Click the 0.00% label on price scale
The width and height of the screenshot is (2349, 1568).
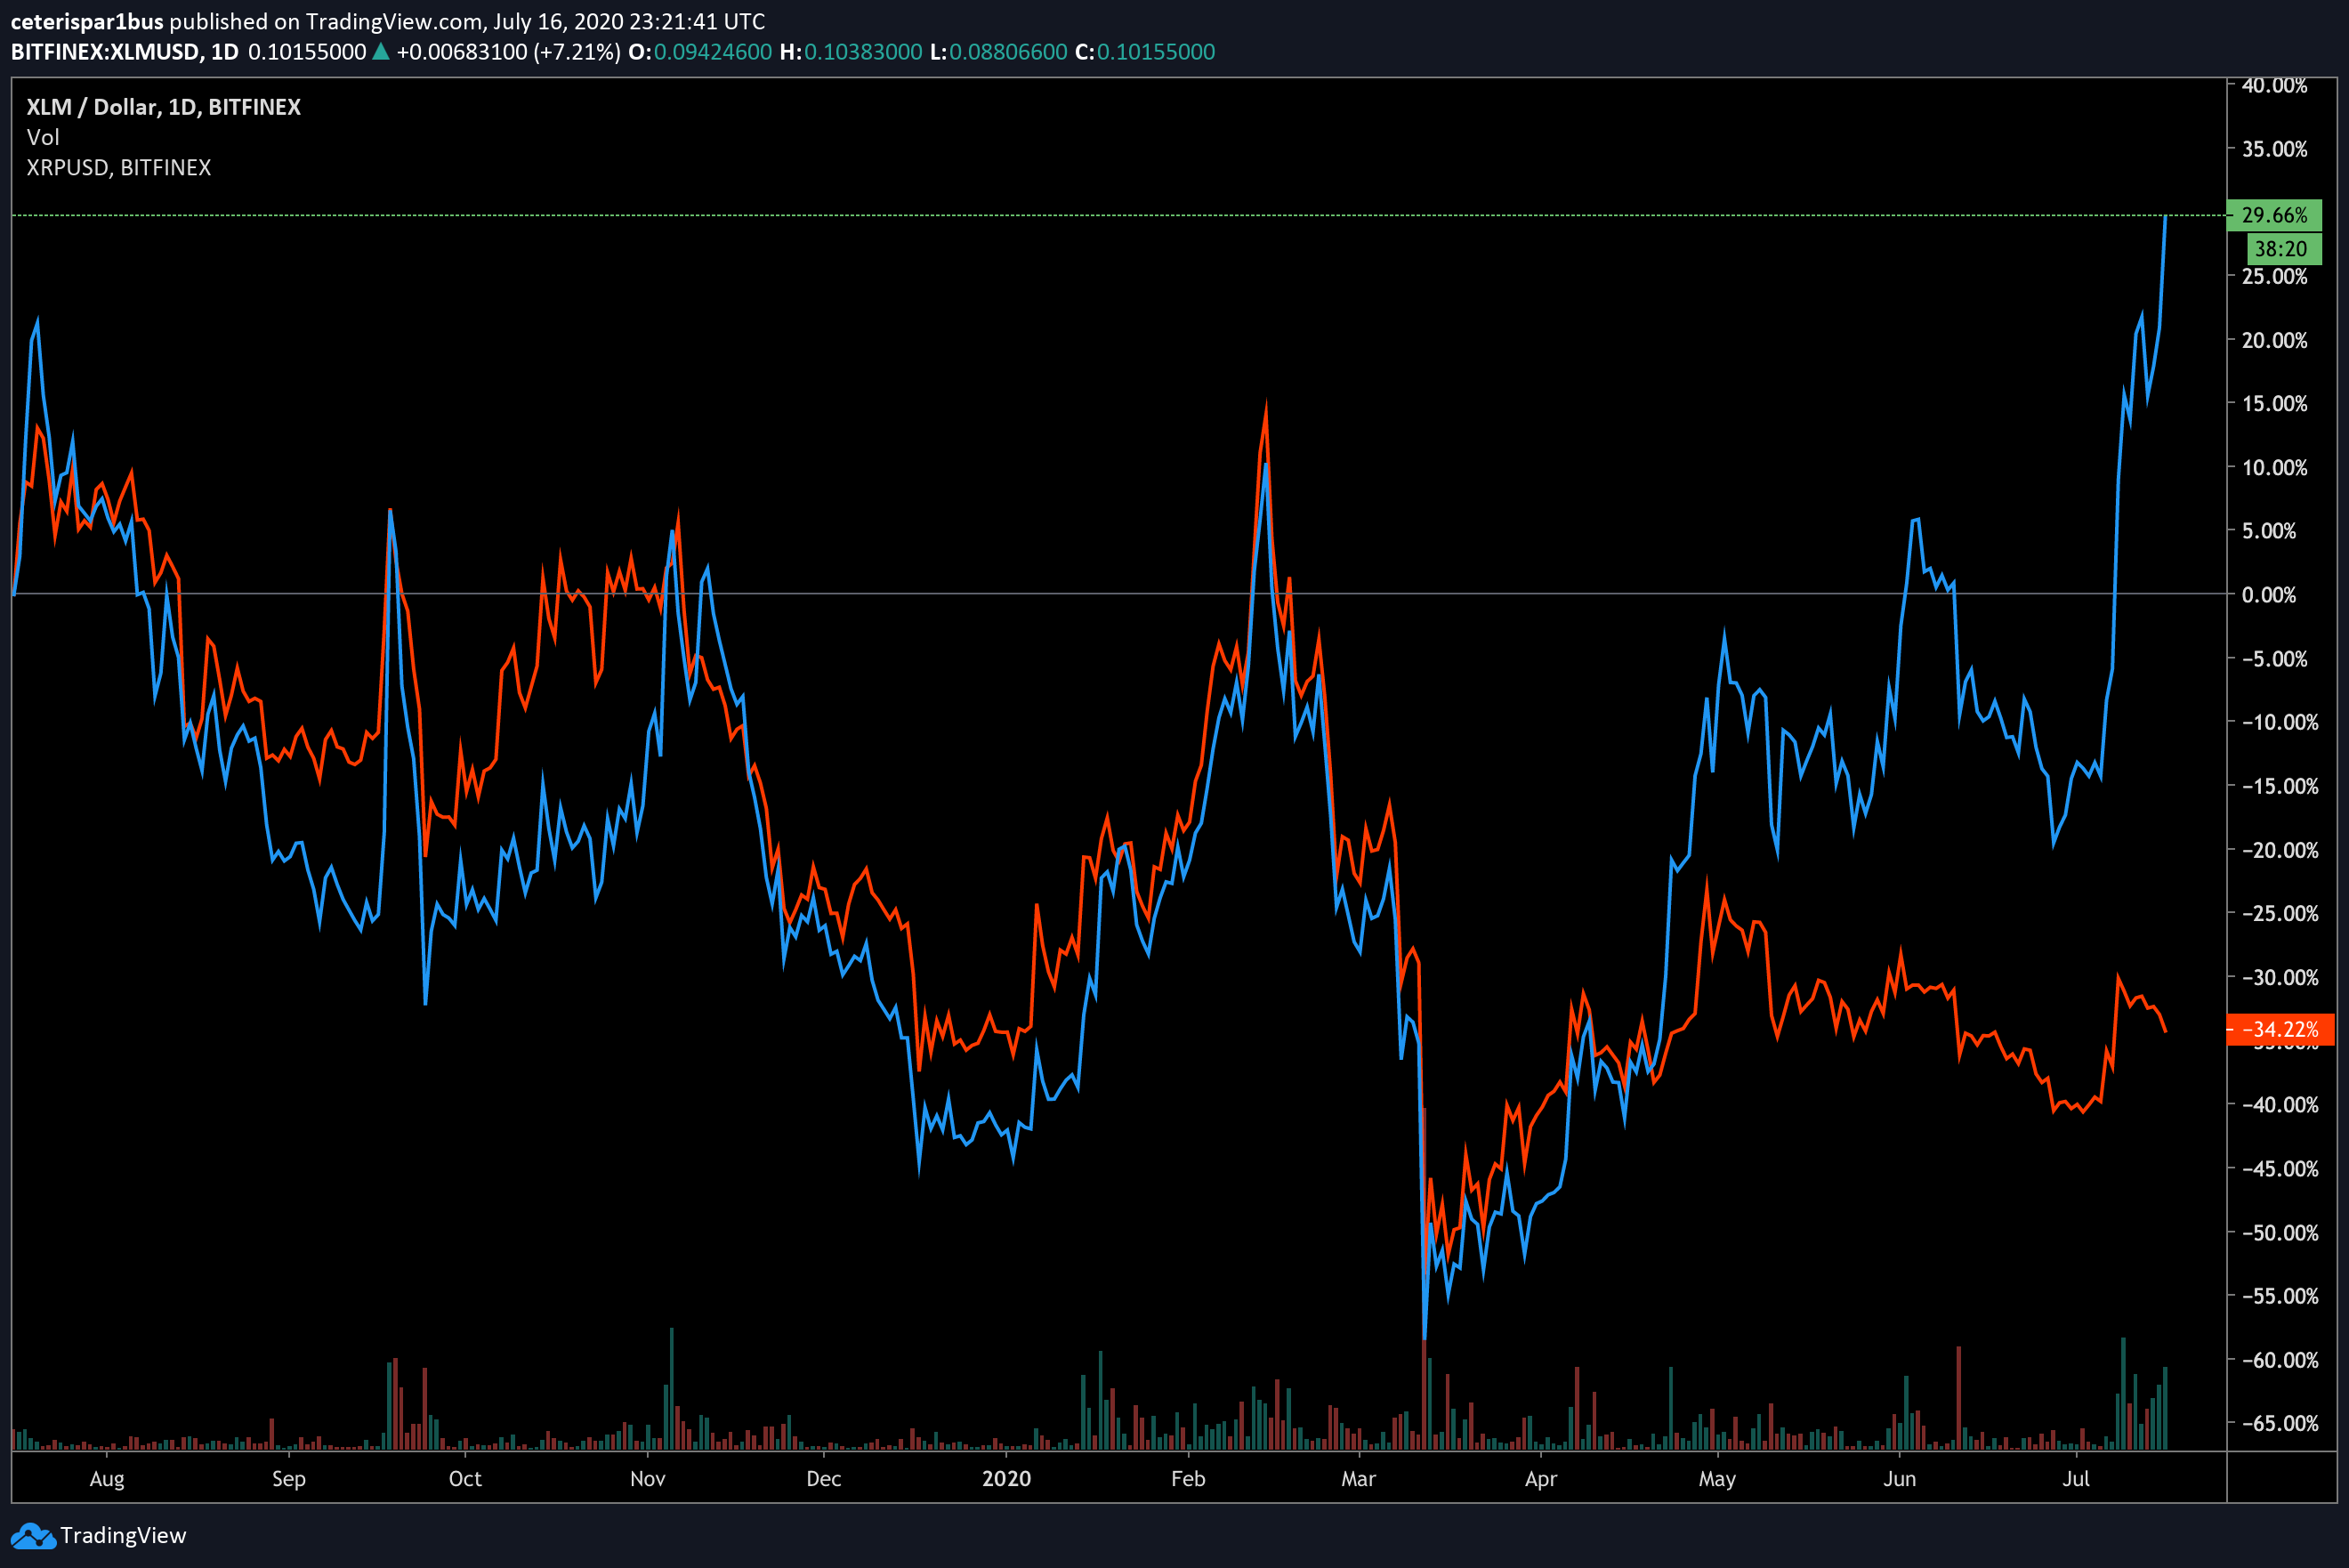point(2268,595)
